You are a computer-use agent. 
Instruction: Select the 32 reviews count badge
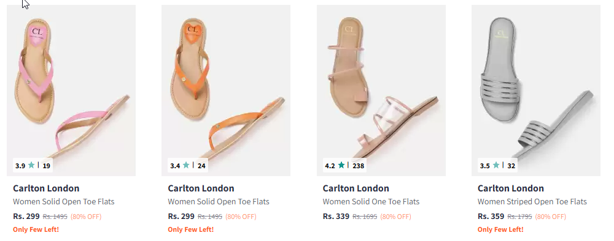pyautogui.click(x=511, y=166)
